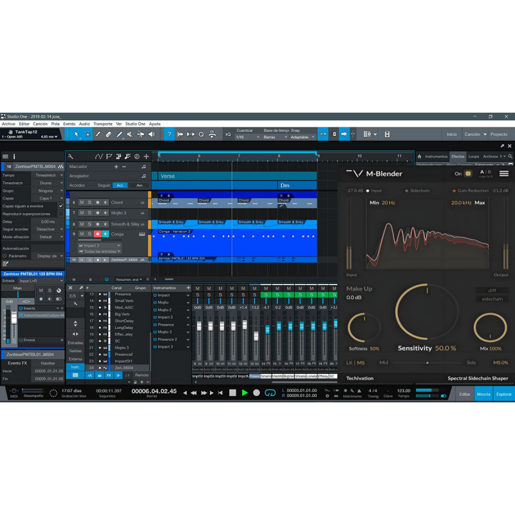The height and width of the screenshot is (515, 515).
Task: Open track list wrench options icon
Action: pos(71,156)
